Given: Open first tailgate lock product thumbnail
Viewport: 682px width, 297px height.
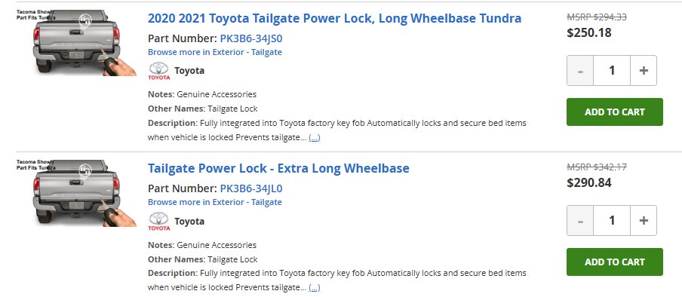Looking at the screenshot, I should (77, 43).
